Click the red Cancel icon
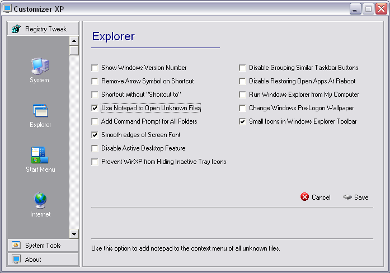Image resolution: width=390 pixels, height=273 pixels. [x=304, y=197]
